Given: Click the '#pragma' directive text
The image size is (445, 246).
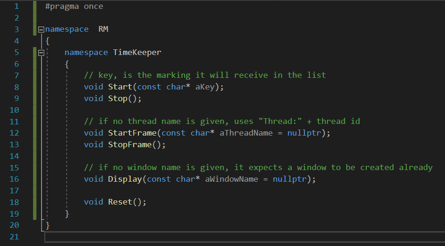Looking at the screenshot, I should [62, 7].
